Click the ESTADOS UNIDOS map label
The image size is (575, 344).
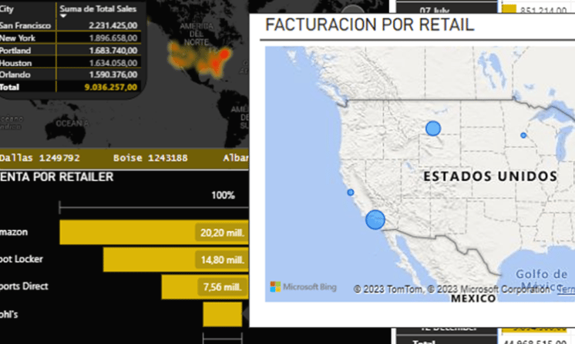coord(490,176)
